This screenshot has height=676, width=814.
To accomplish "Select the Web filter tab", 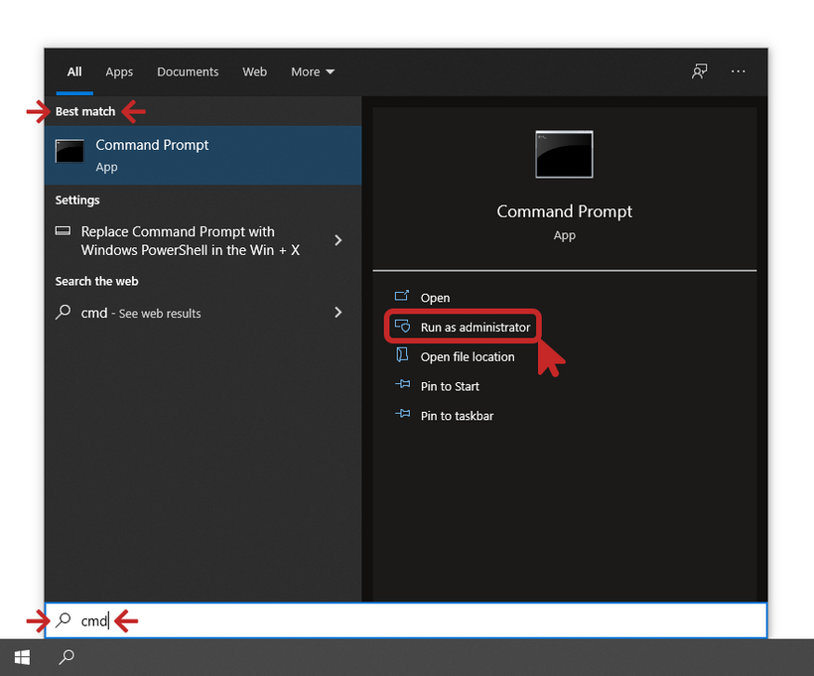I will [x=255, y=71].
